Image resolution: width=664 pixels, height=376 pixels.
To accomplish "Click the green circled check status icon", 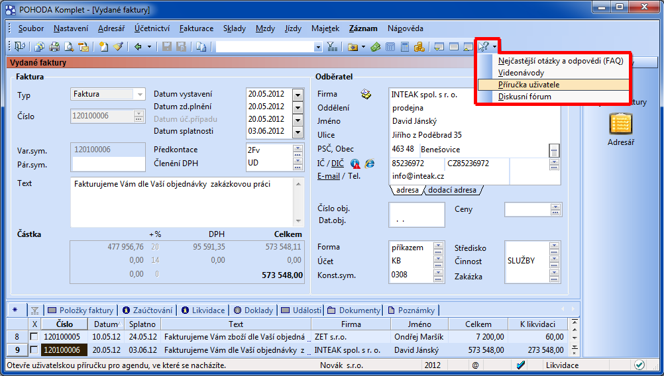I will (x=639, y=365).
